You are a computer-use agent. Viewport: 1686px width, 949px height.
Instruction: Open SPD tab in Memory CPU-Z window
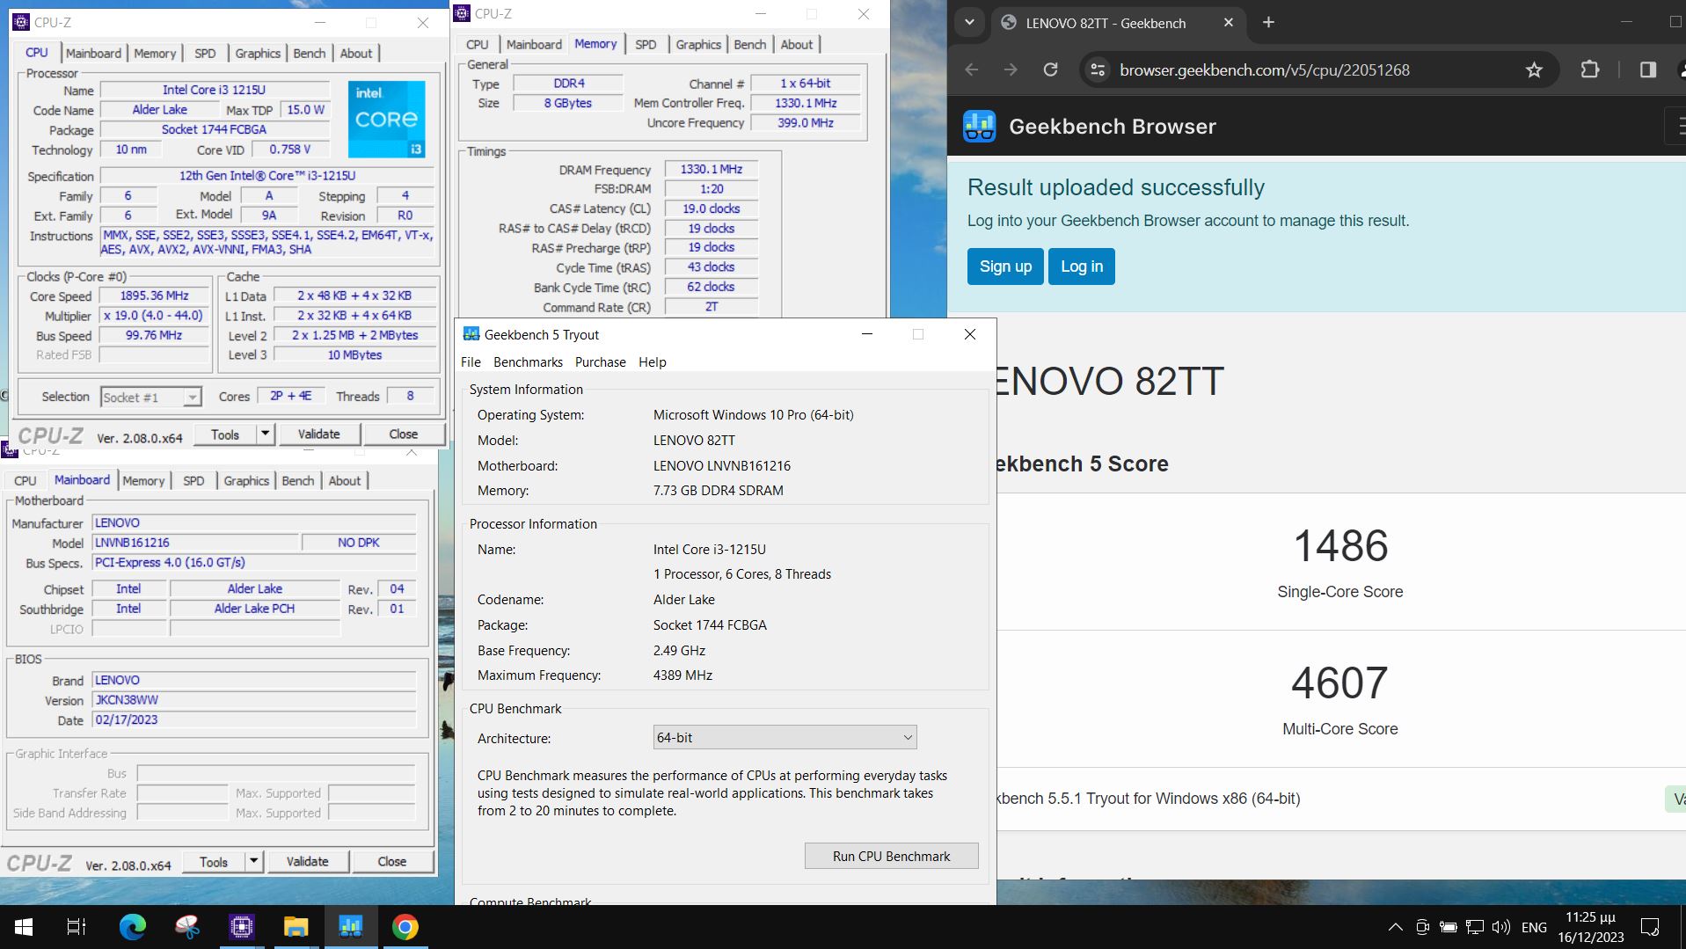[646, 45]
